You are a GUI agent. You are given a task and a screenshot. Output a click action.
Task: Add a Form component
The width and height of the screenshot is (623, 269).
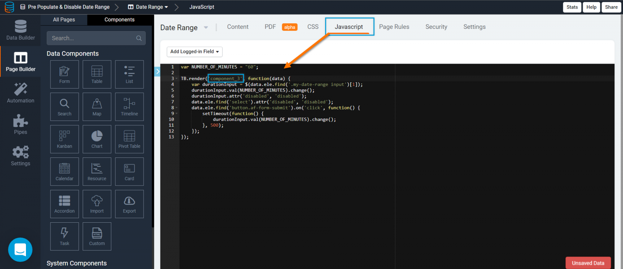[x=65, y=74]
